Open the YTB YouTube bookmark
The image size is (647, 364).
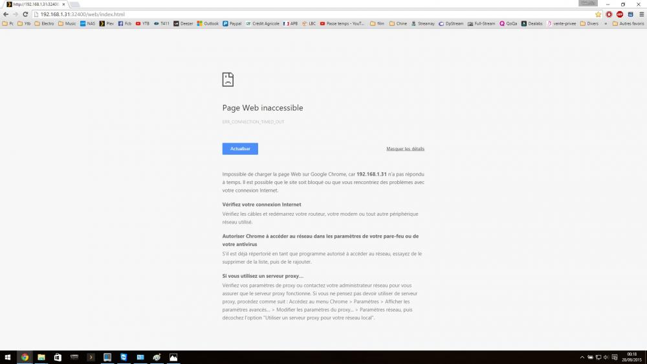[142, 23]
